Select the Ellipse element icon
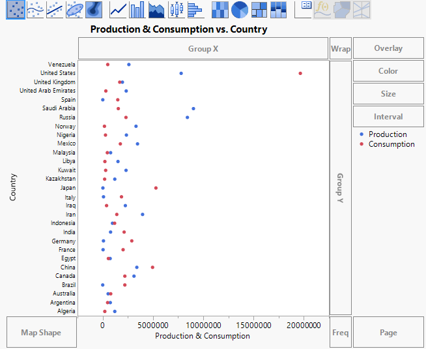426x349 pixels. pos(74,9)
